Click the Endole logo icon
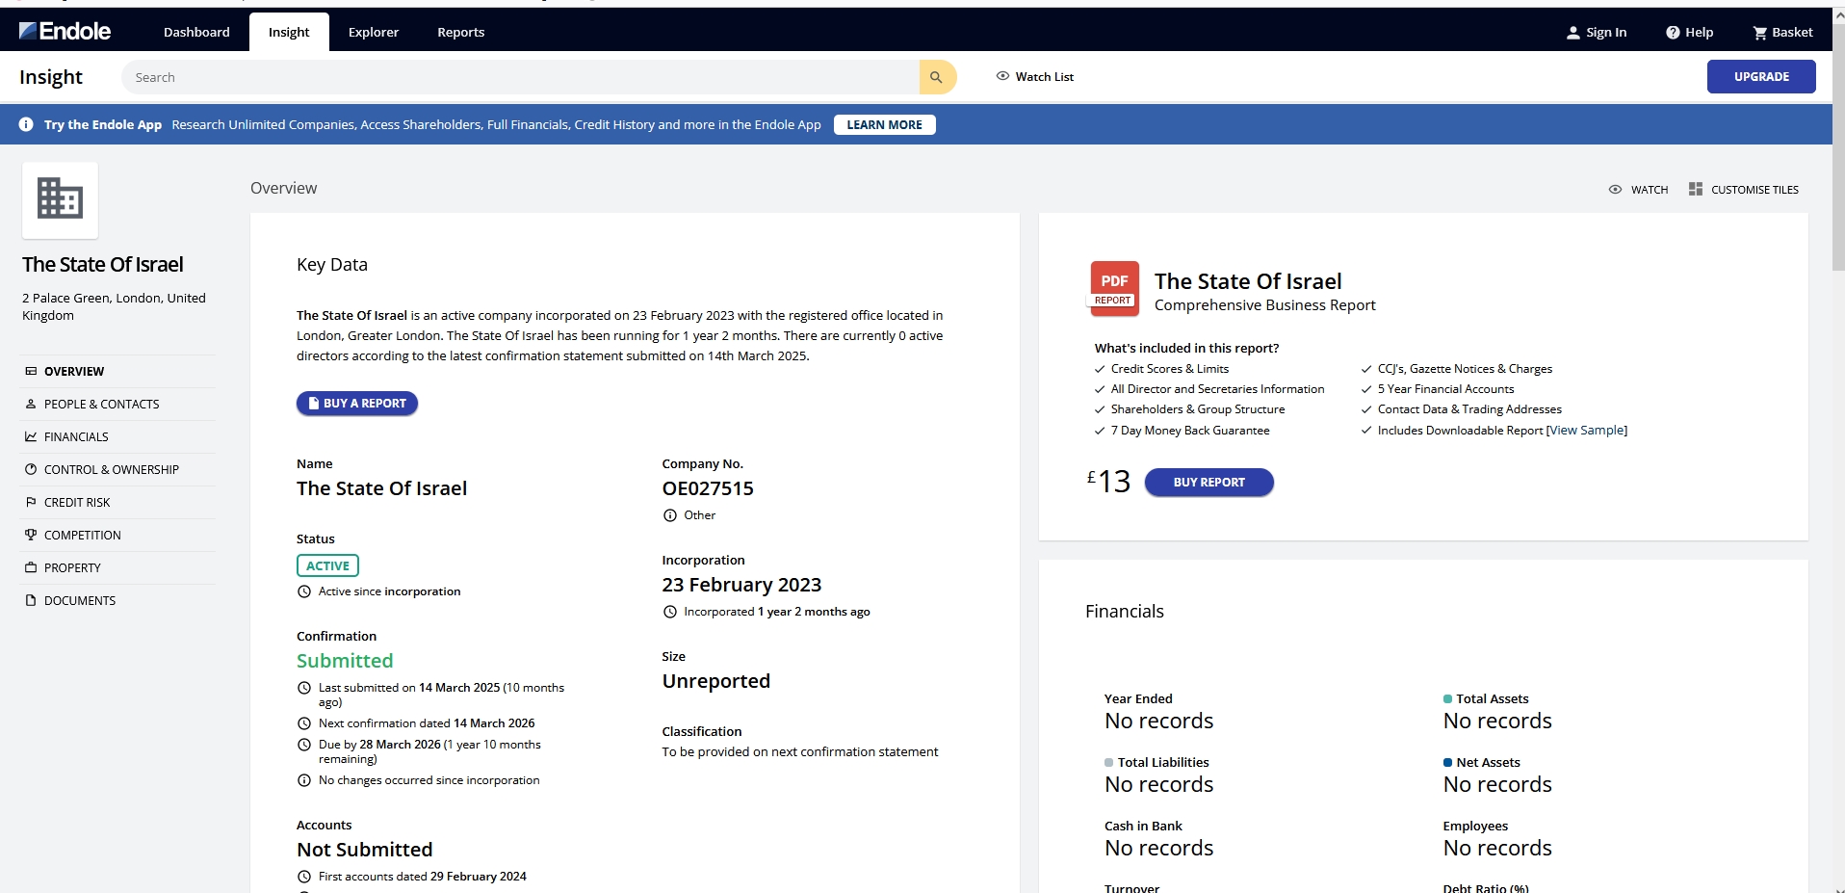Viewport: 1845px width, 893px height. (x=29, y=32)
